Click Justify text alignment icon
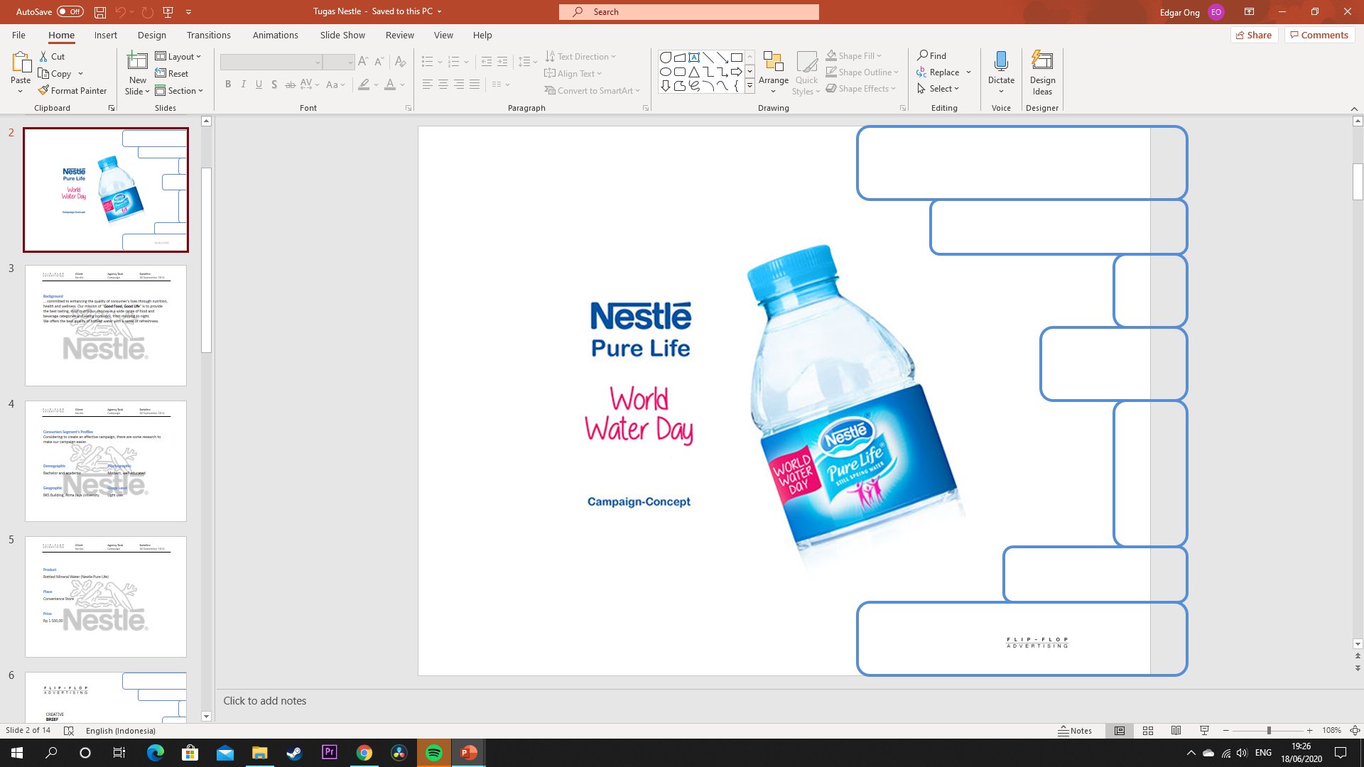 pos(475,85)
